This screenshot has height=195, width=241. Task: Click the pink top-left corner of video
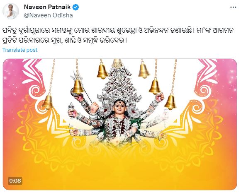[12, 69]
